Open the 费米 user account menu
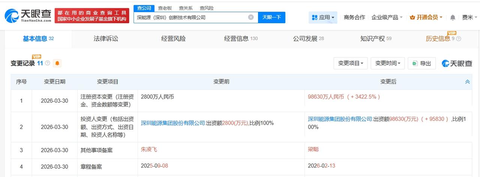Screen dimensions: 480x177 (469, 17)
